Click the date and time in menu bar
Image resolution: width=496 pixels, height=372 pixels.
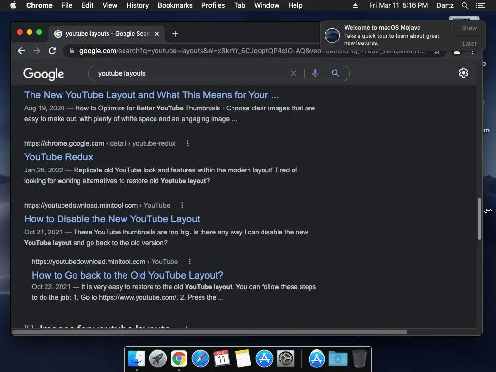click(398, 5)
